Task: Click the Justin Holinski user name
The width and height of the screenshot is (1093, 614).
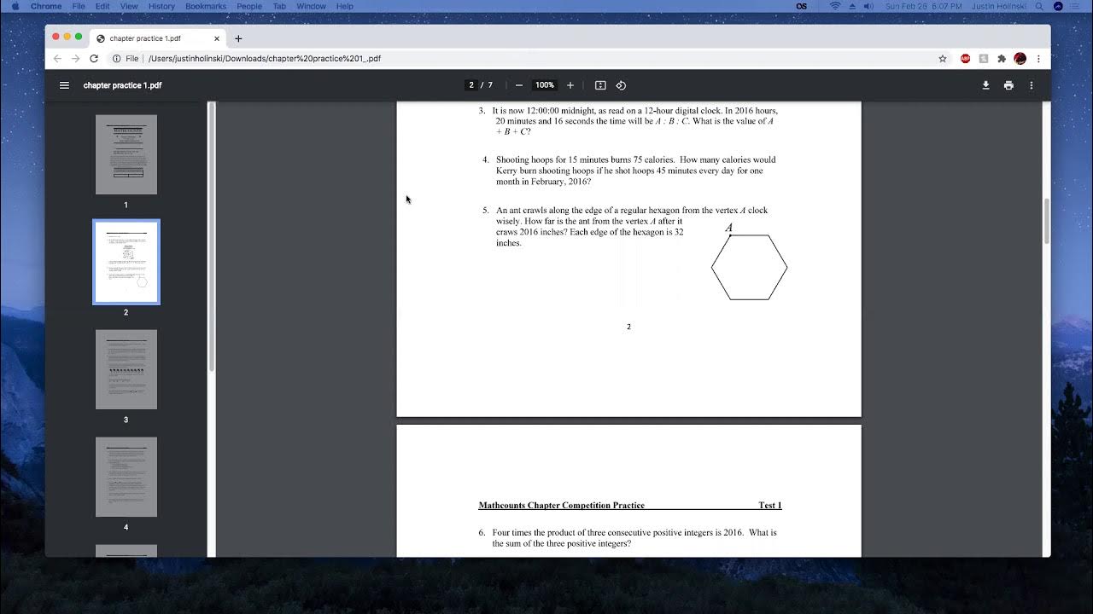Action: pyautogui.click(x=999, y=6)
